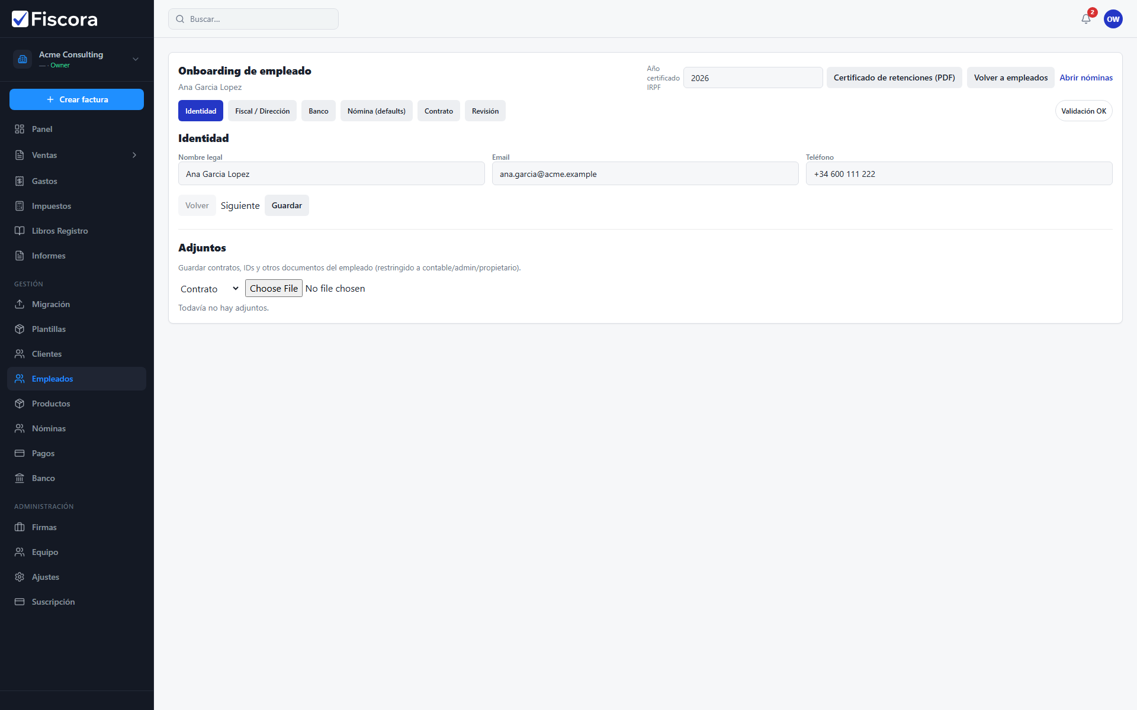Switch to the Fiscal / Dirección tab
This screenshot has width=1137, height=710.
coord(262,111)
